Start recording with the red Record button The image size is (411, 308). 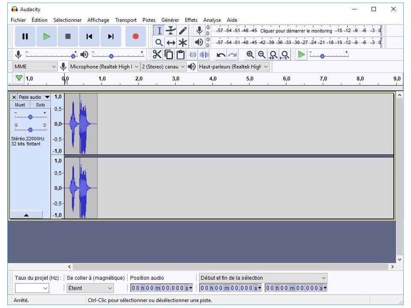pos(136,36)
